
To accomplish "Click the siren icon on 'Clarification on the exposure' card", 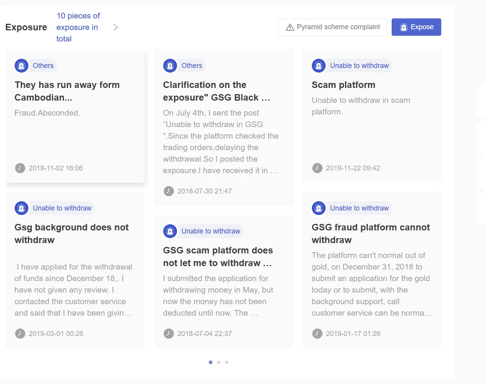I will [x=170, y=66].
